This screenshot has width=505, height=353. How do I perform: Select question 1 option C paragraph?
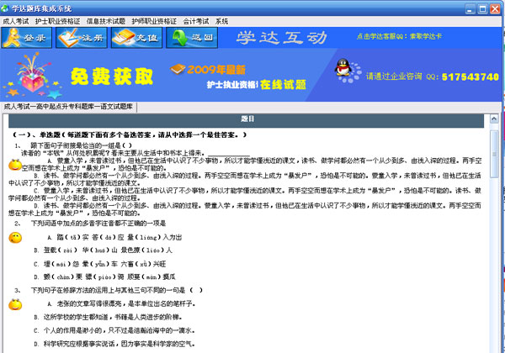coord(245,194)
